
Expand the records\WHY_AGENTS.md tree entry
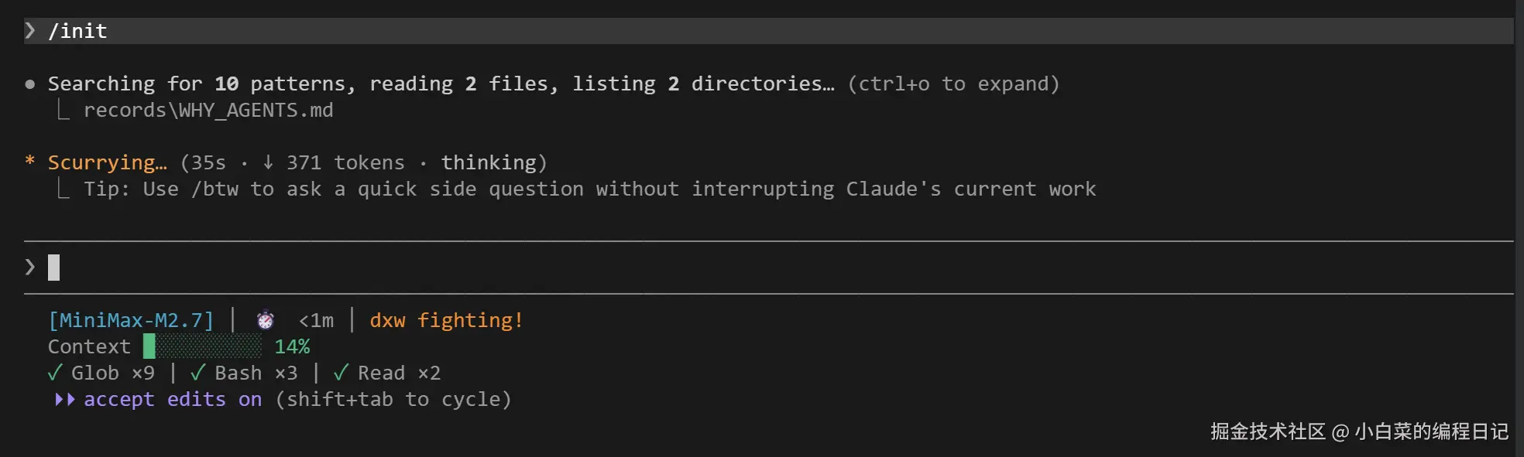pos(208,111)
